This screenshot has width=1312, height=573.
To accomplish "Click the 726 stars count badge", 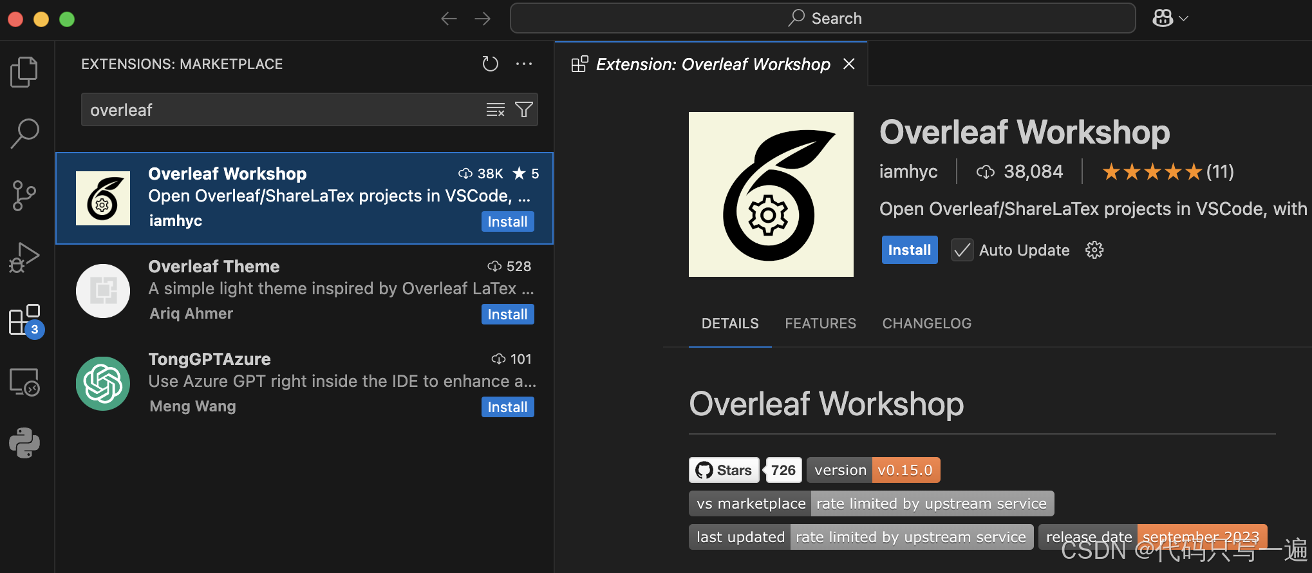I will click(783, 470).
